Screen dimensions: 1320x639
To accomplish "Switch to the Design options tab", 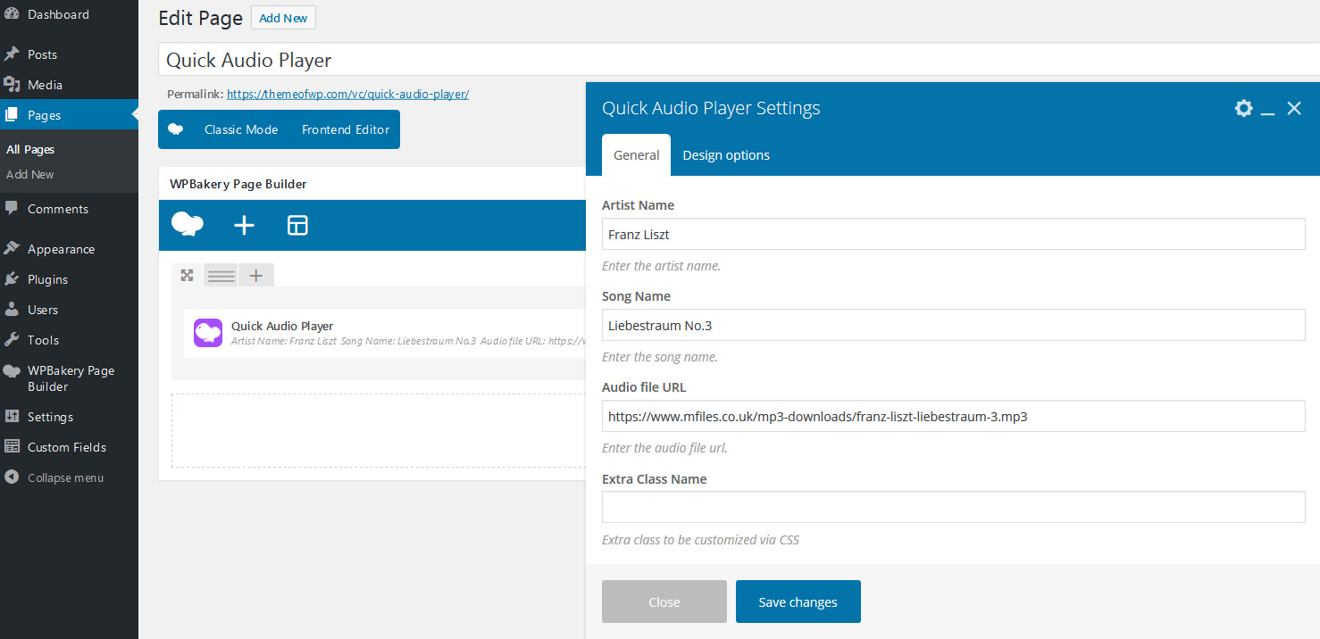I will point(726,155).
